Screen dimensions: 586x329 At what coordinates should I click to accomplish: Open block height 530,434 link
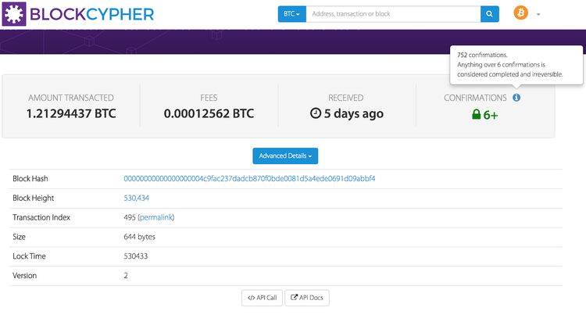[x=136, y=198]
